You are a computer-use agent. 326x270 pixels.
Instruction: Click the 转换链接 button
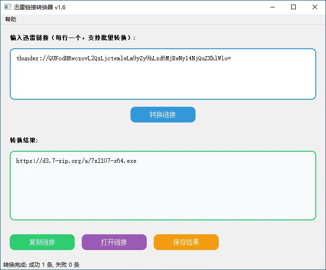163,115
